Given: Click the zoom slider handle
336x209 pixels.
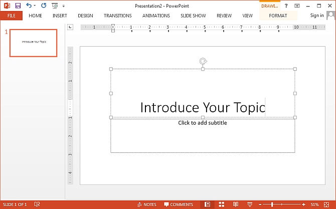Looking at the screenshot, I should click(x=272, y=204).
